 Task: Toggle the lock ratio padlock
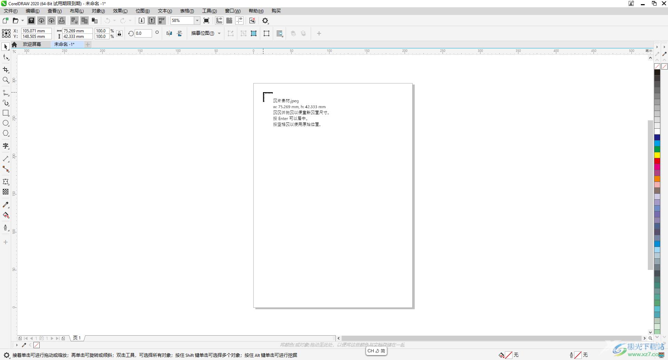119,33
